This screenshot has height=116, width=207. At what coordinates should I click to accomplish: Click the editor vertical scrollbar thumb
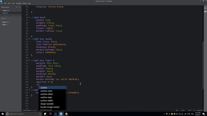203,65
